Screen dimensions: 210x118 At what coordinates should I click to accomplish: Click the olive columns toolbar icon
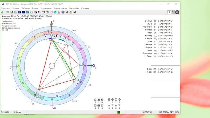[47, 12]
